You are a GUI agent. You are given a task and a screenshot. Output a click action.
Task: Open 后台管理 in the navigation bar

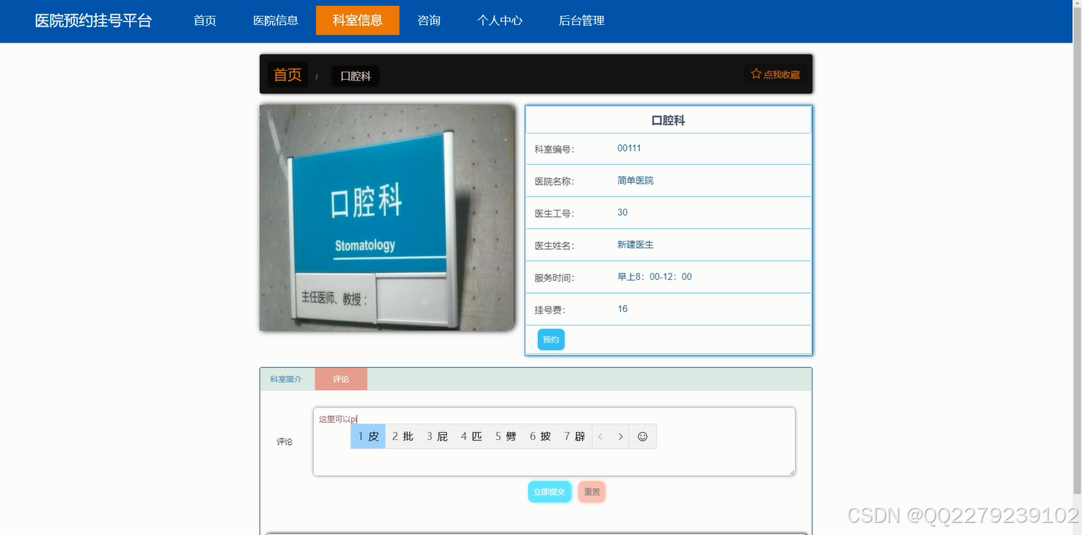click(x=581, y=20)
